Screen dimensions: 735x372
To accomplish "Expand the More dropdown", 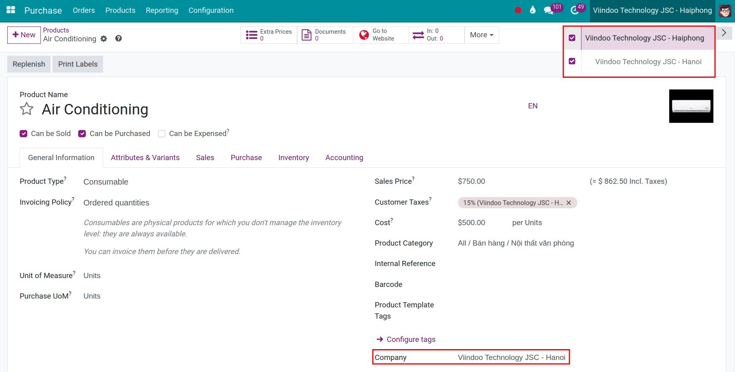I will (x=482, y=35).
